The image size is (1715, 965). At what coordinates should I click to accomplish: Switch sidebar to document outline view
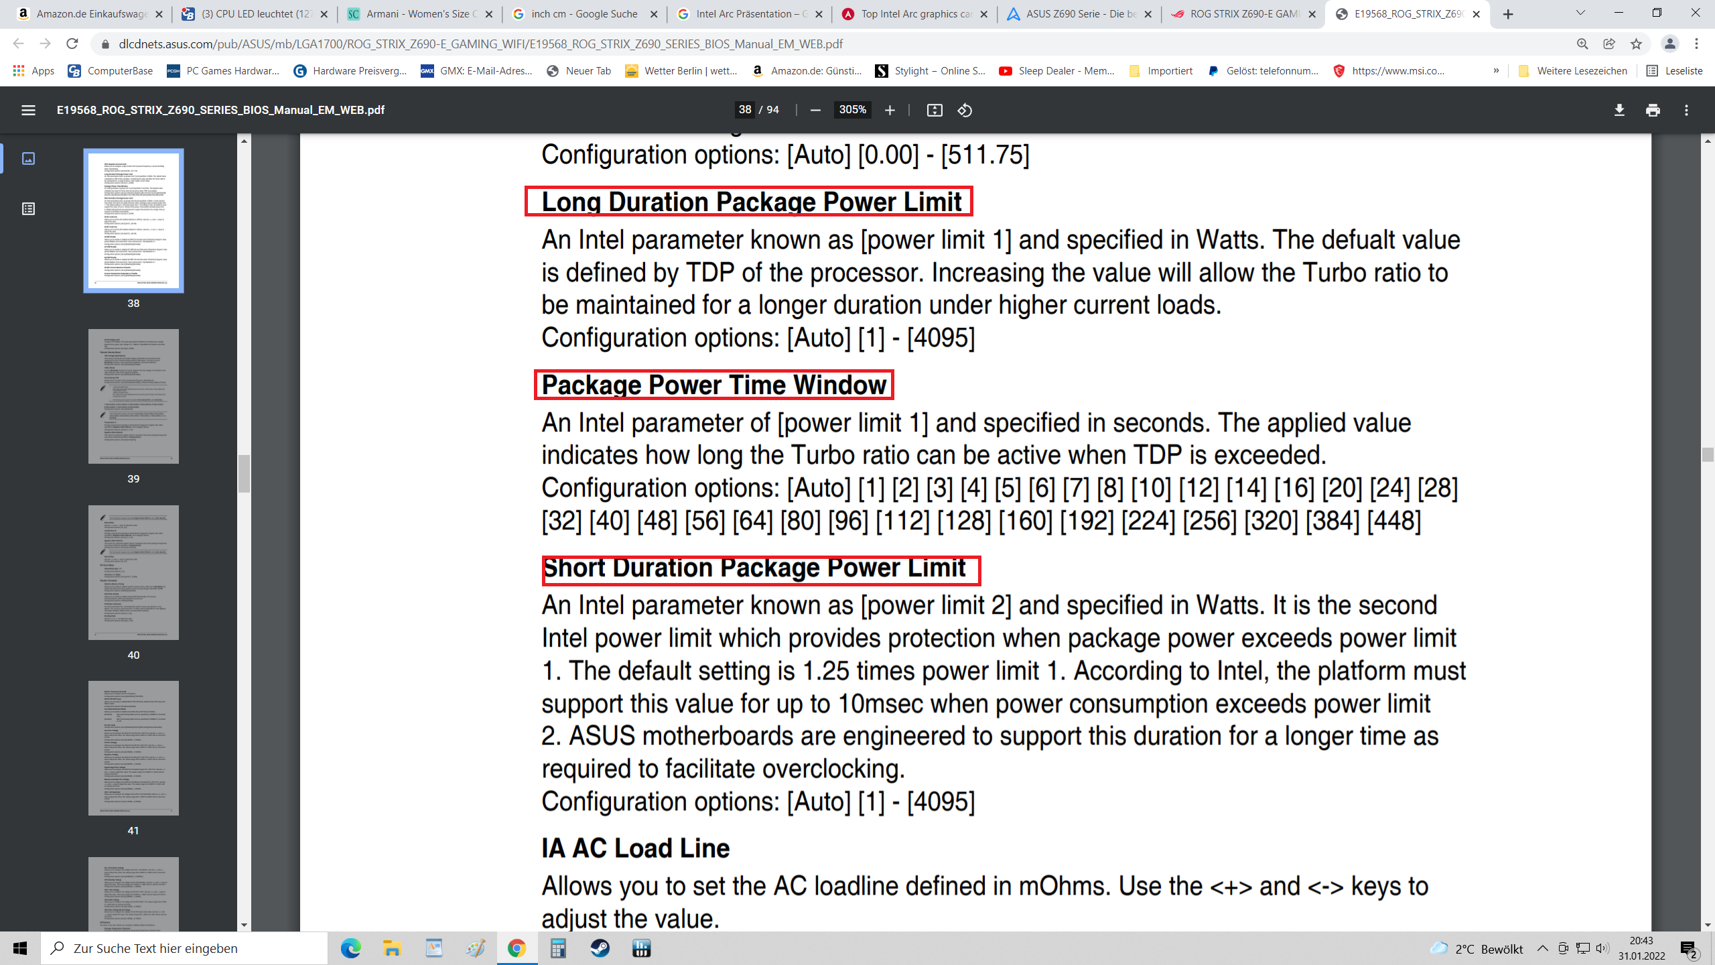(28, 209)
